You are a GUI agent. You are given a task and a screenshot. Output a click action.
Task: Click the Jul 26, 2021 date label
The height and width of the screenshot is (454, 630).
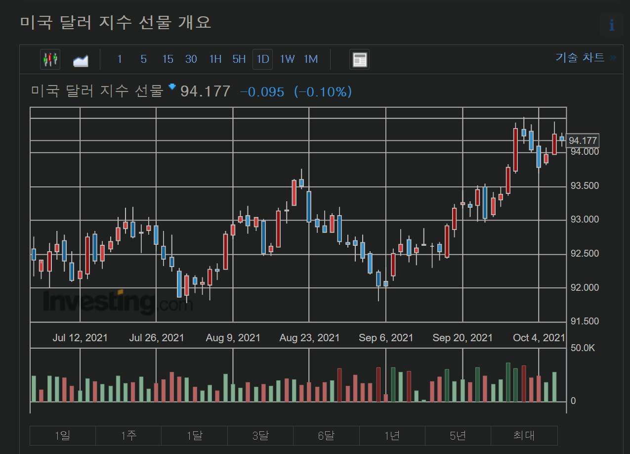[x=157, y=338]
